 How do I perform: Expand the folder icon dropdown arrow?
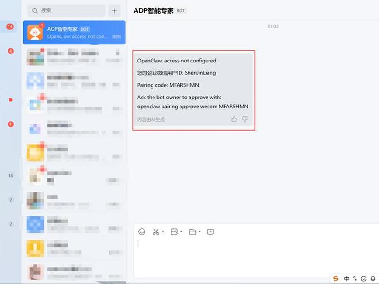[200, 231]
